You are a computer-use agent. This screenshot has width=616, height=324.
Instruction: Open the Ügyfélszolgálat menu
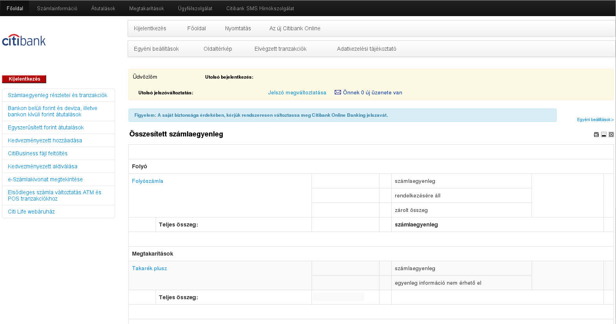pos(195,8)
